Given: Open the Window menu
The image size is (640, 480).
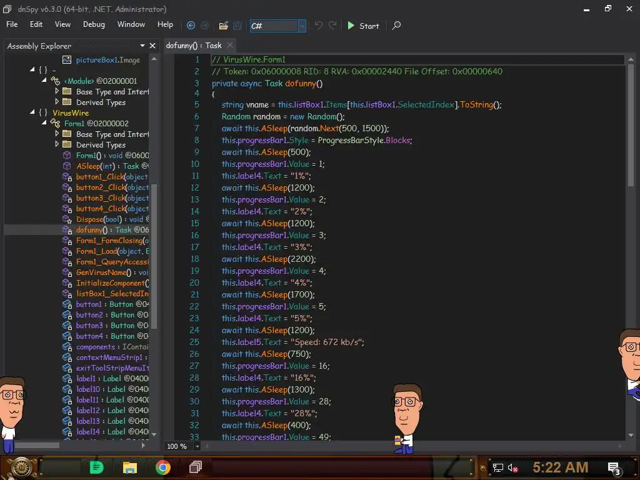Looking at the screenshot, I should point(131,24).
